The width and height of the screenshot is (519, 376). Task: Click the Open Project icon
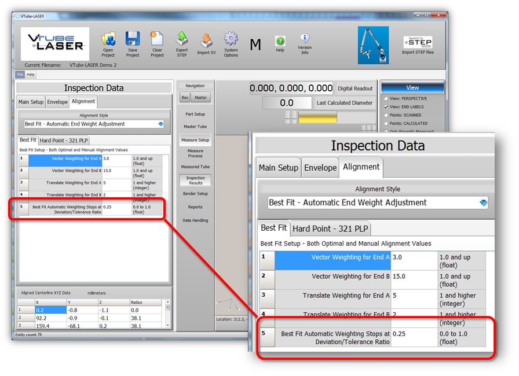click(x=108, y=39)
